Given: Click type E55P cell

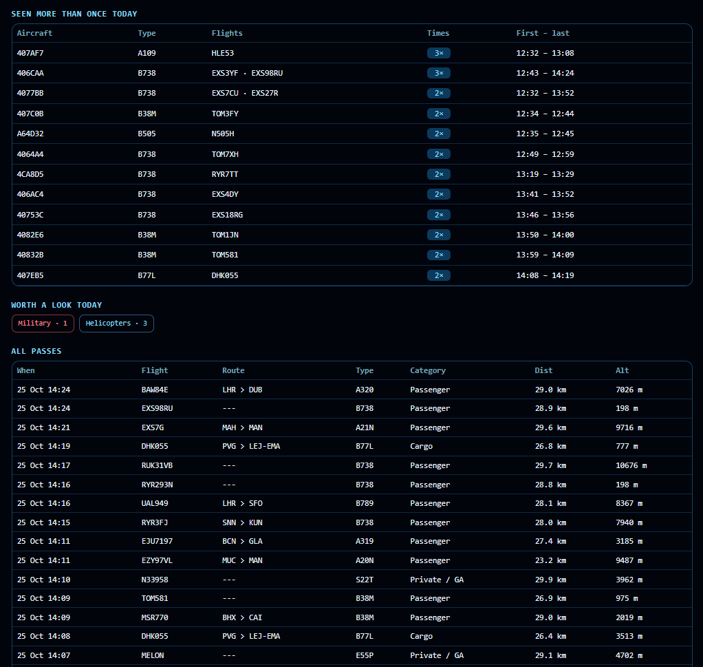Looking at the screenshot, I should 365,655.
